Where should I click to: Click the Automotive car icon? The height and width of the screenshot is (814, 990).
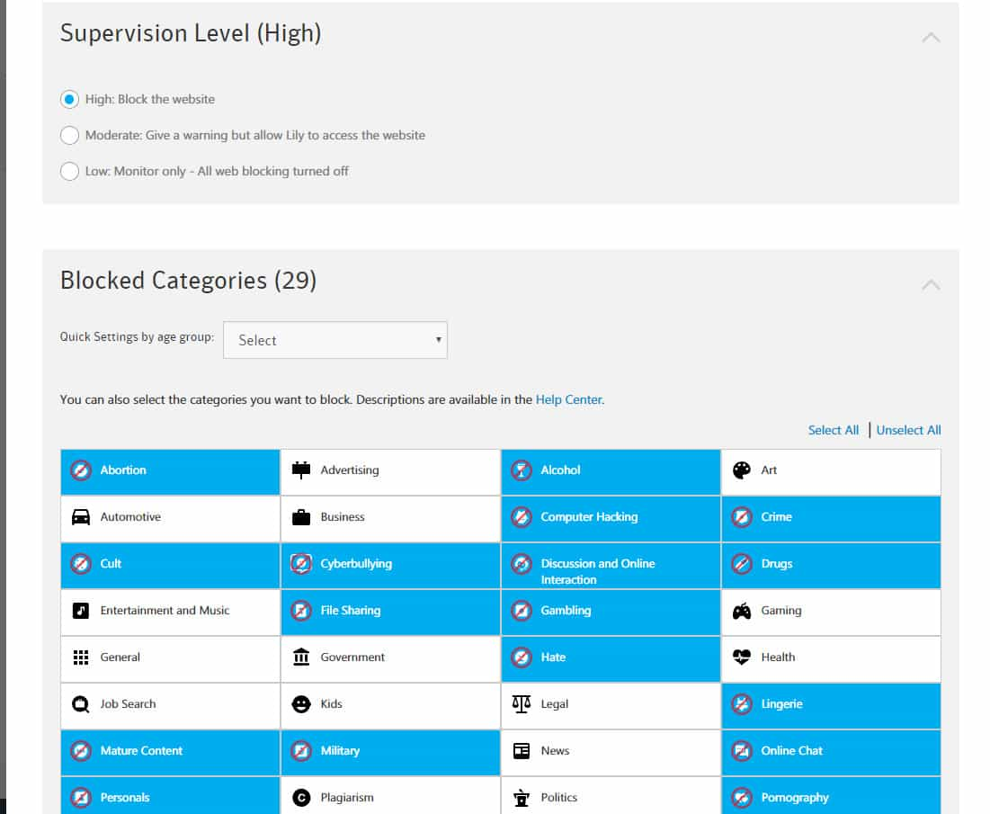pos(81,516)
